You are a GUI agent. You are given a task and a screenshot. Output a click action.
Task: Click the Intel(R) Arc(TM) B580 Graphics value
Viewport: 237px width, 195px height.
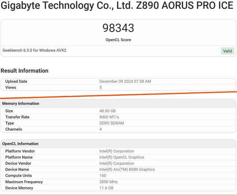point(127,169)
